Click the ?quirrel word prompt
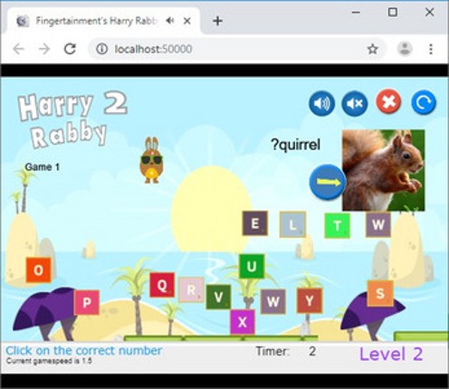 pyautogui.click(x=296, y=145)
